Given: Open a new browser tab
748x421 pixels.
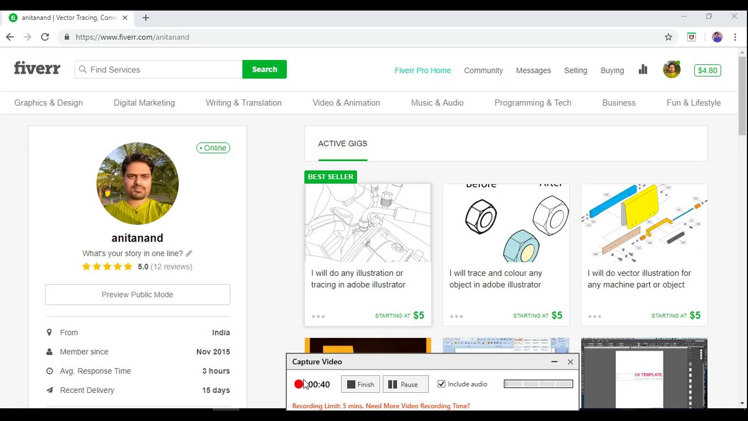Looking at the screenshot, I should coord(146,18).
